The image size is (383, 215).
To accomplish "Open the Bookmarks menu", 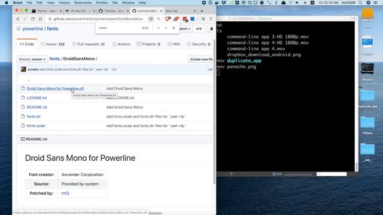I will 83,2.
